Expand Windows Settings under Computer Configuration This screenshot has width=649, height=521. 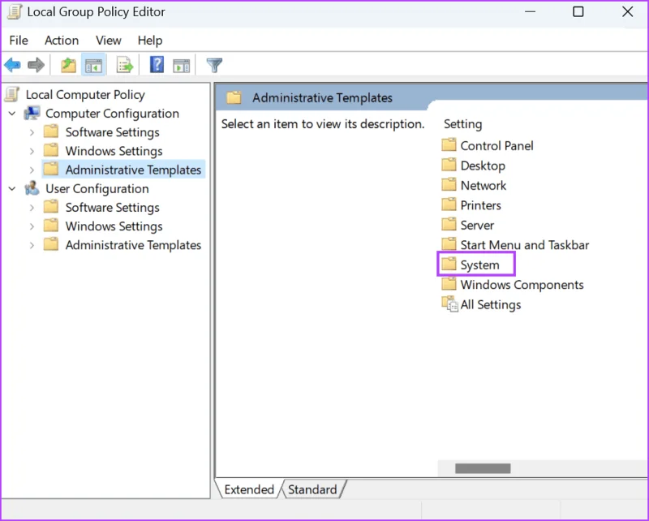32,151
